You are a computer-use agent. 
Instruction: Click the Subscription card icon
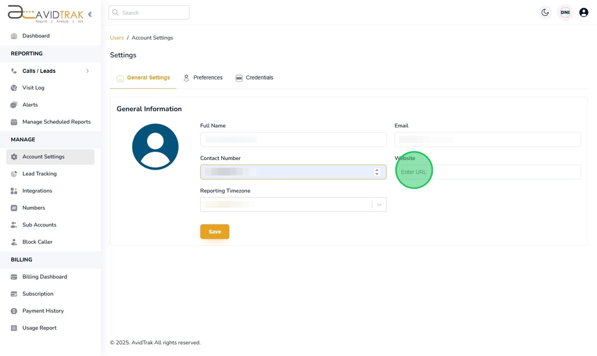pos(14,294)
